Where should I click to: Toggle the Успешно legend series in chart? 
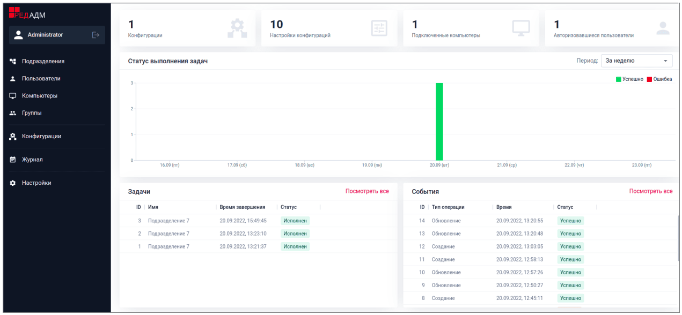(629, 79)
